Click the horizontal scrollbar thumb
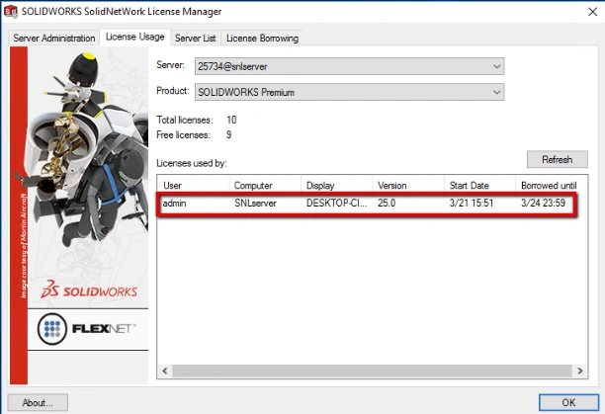The height and width of the screenshot is (414, 605). (x=372, y=371)
